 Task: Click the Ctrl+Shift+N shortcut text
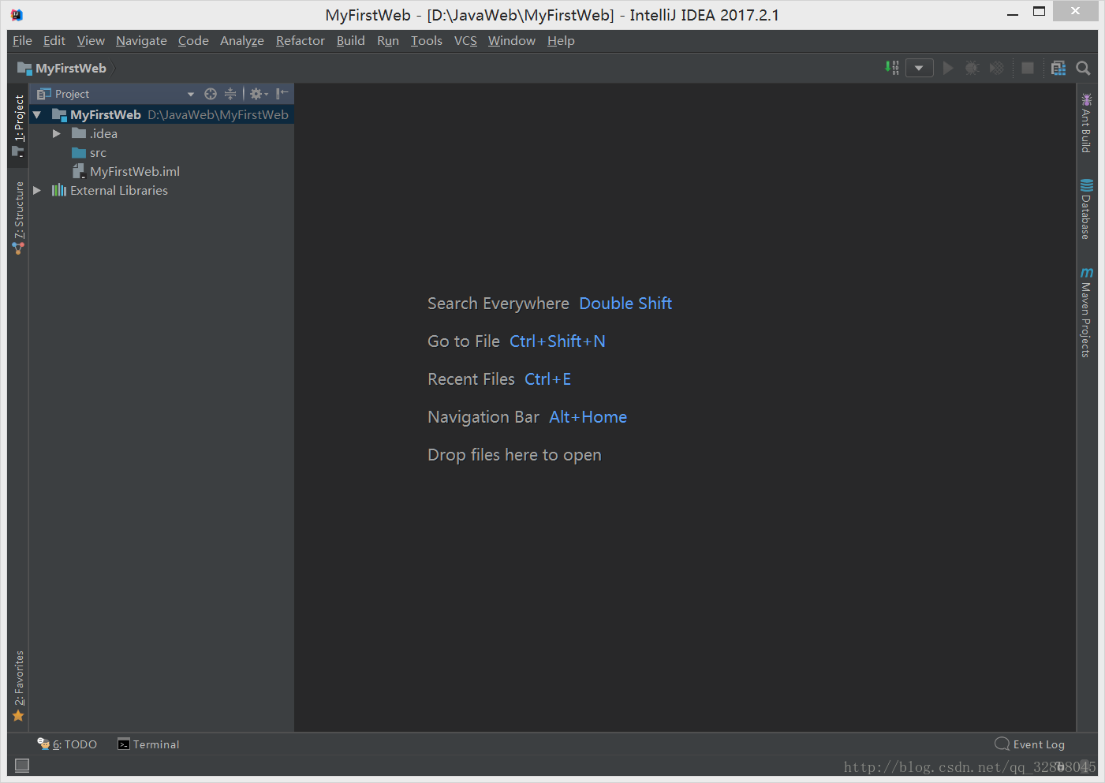558,341
